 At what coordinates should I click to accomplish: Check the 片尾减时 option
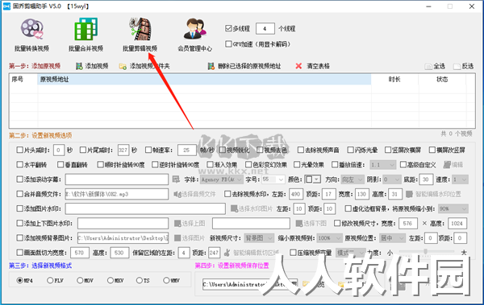click(83, 150)
